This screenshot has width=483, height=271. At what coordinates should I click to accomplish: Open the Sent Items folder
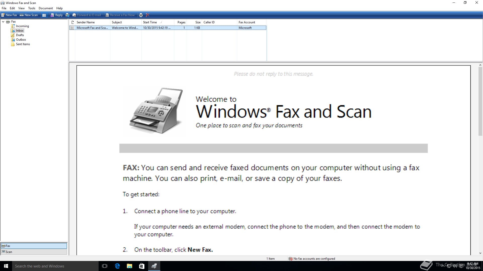pyautogui.click(x=23, y=44)
